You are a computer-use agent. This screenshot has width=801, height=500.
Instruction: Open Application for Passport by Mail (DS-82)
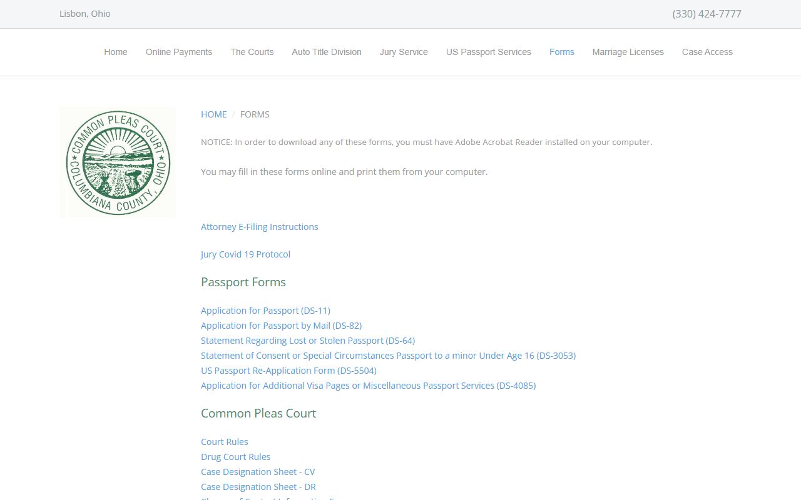coord(282,326)
